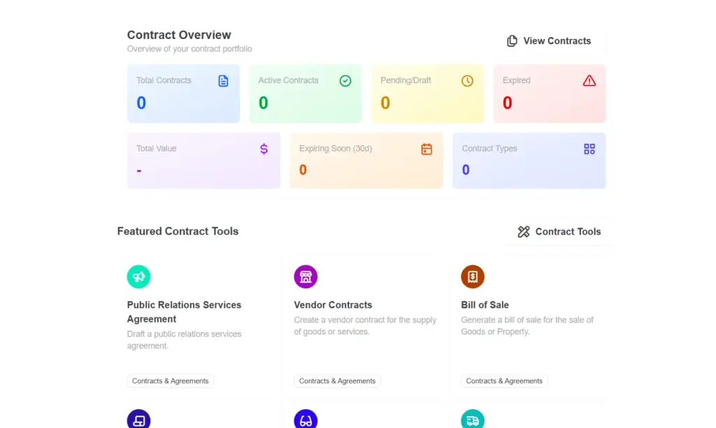Select the megaphone icon for Public Relations Services Agreement
Screen dimensions: 716x428
pyautogui.click(x=138, y=276)
